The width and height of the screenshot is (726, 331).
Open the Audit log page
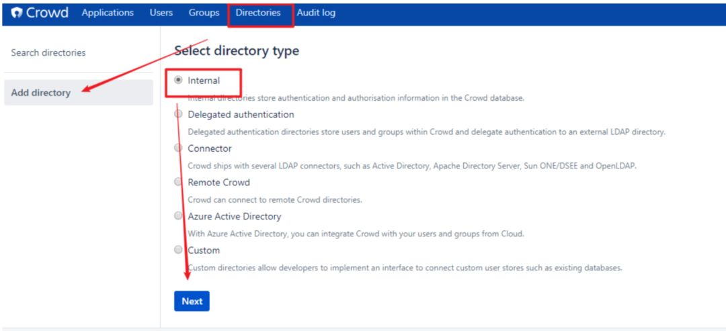coord(316,13)
